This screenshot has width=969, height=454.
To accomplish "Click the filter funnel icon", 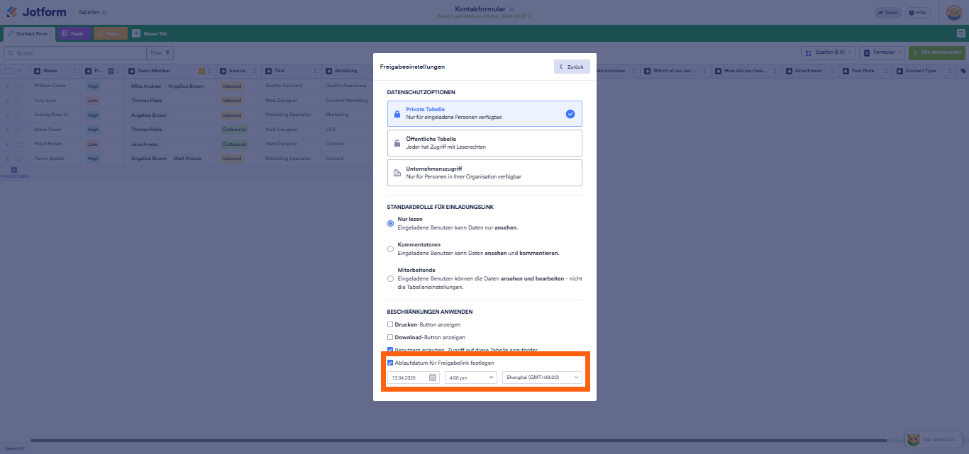I will click(x=168, y=52).
